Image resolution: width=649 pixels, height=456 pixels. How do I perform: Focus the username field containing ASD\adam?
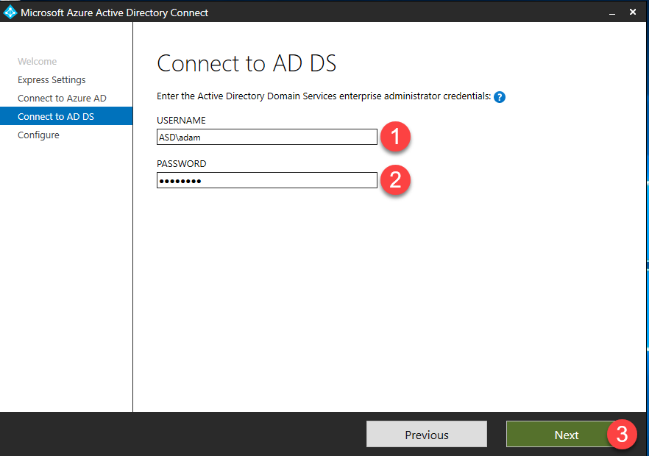click(x=266, y=137)
